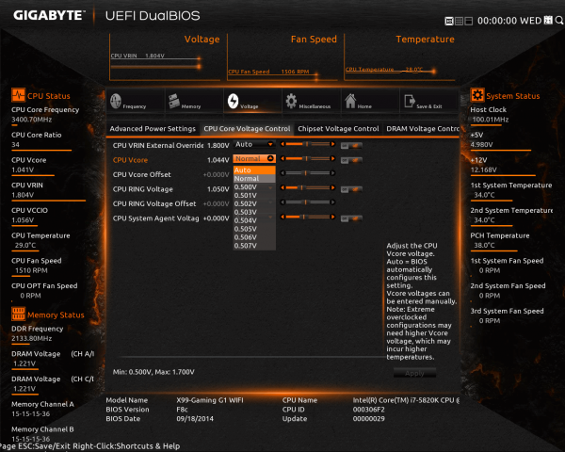Switch to the HD display mode icon

coord(449,21)
